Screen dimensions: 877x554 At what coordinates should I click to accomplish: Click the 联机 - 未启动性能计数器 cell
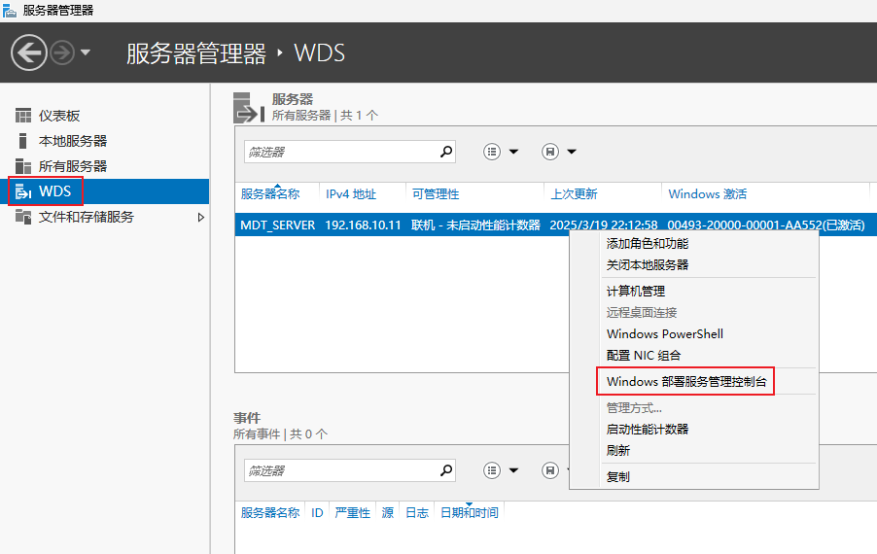475,225
